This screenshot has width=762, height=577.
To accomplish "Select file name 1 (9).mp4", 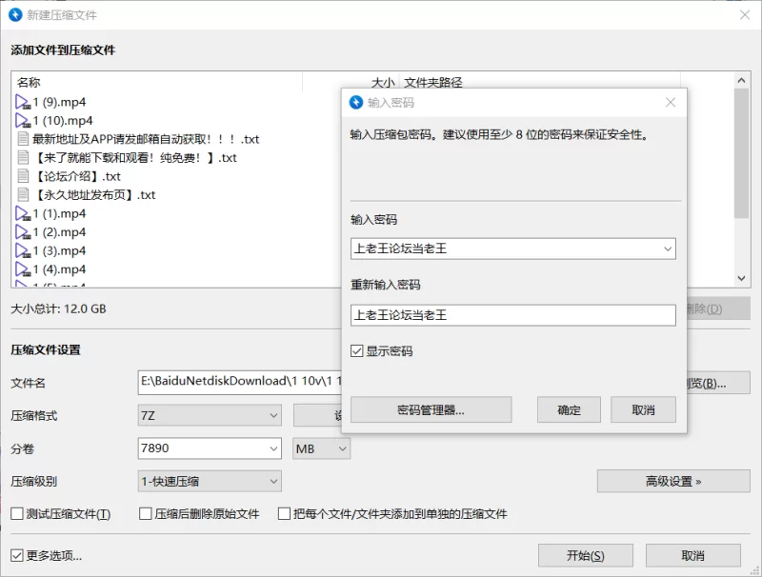I will coord(59,102).
